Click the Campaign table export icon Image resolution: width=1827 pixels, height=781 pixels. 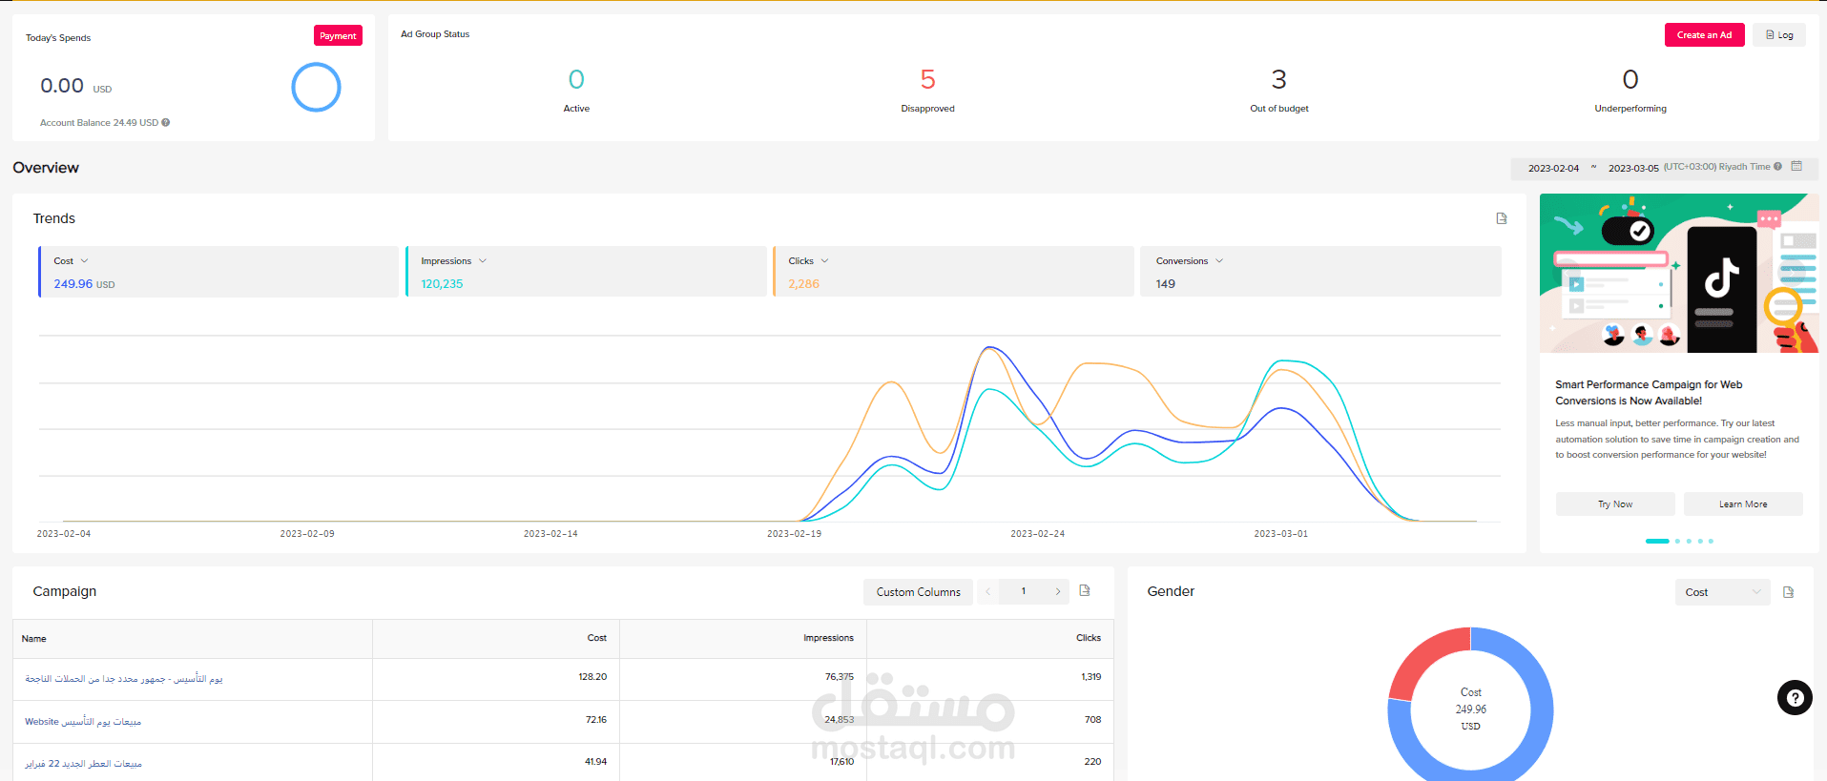click(x=1085, y=591)
